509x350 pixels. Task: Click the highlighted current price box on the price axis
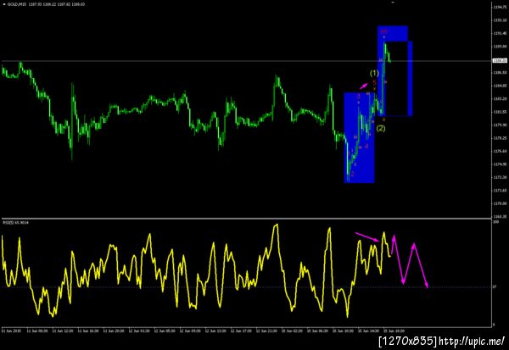(500, 61)
